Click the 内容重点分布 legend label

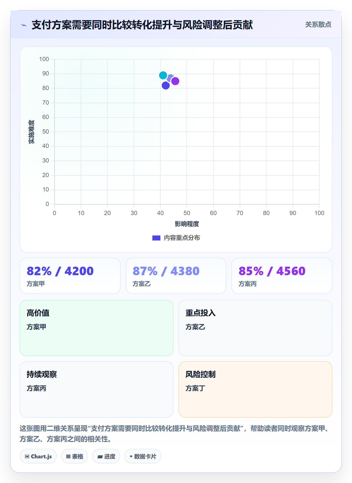tap(182, 238)
